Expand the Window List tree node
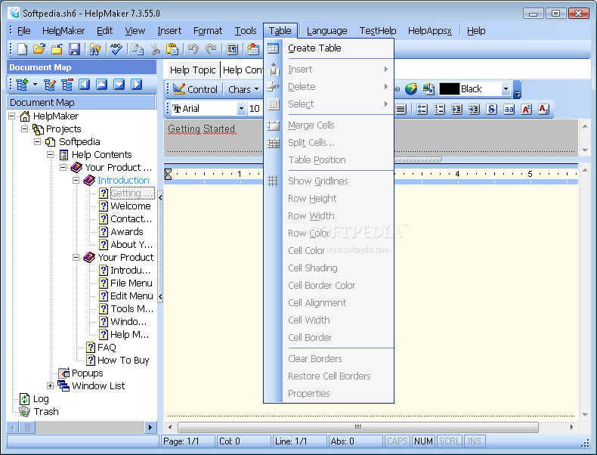597x455 pixels. pyautogui.click(x=51, y=385)
